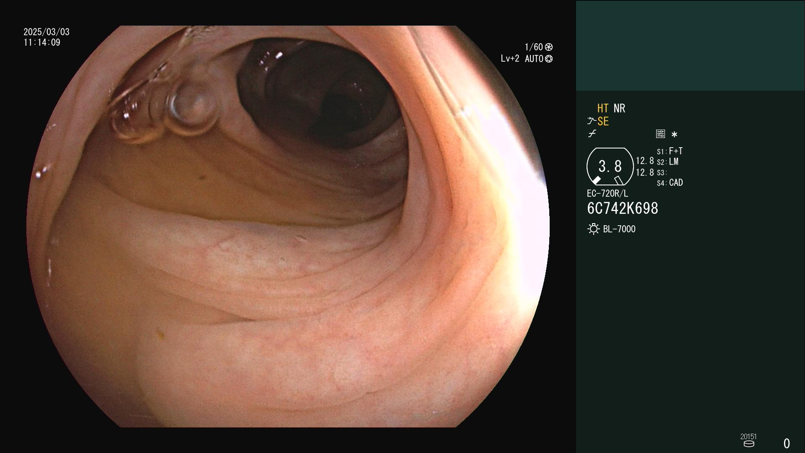805x453 pixels.
Task: Click the scope model EC-720R/L
Action: click(608, 194)
